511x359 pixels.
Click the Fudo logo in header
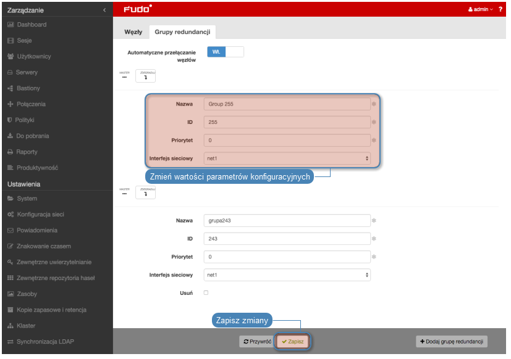pyautogui.click(x=138, y=9)
